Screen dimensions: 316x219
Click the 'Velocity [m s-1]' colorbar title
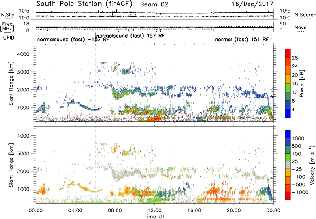point(312,165)
